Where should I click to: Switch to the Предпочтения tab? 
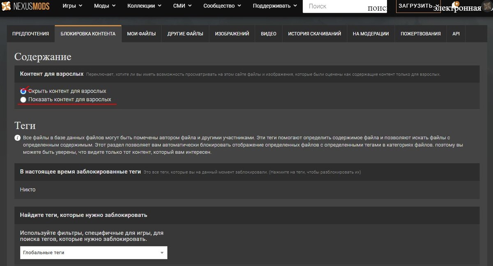pyautogui.click(x=31, y=34)
